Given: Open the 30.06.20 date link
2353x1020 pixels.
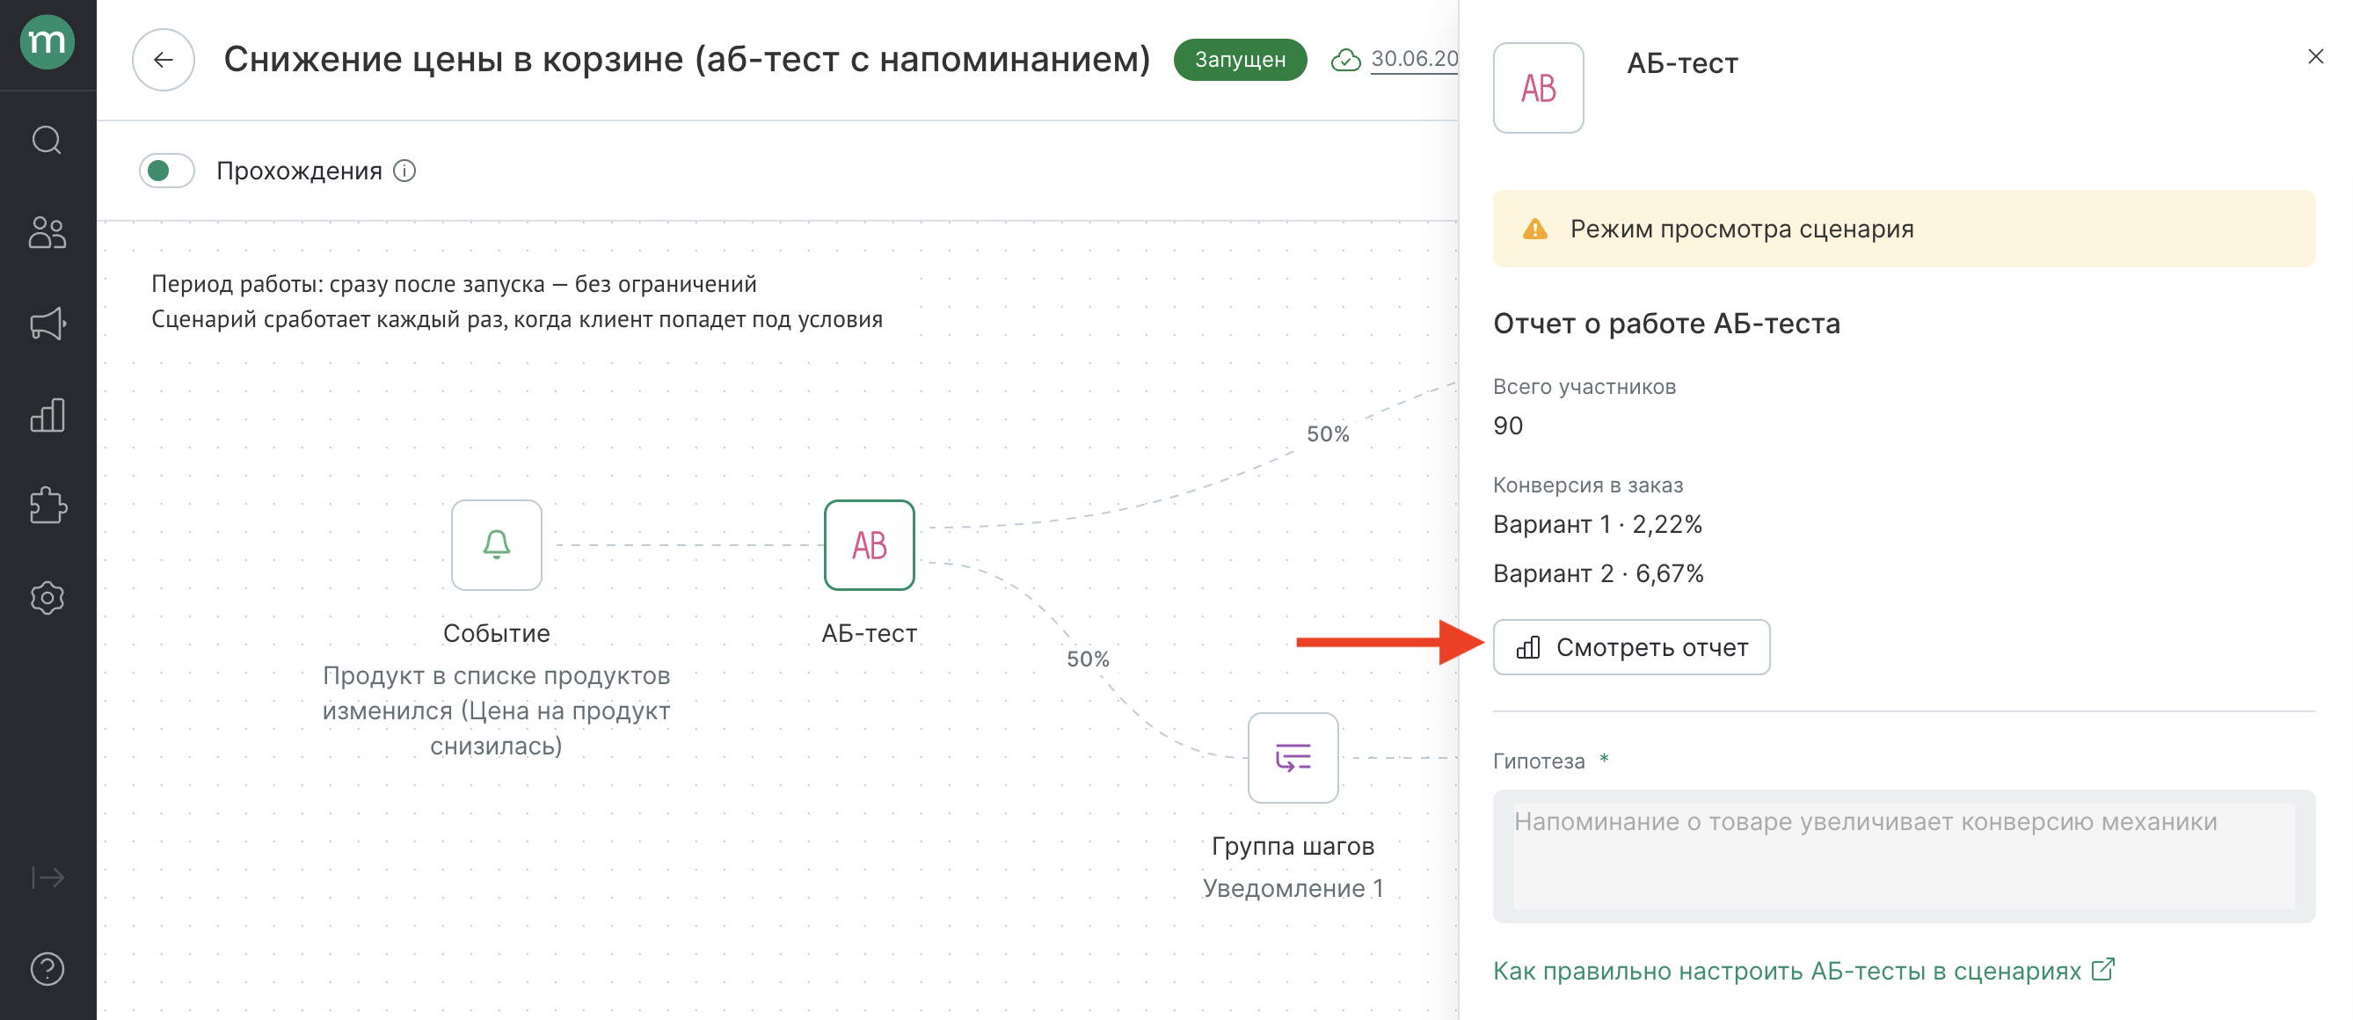Looking at the screenshot, I should click(1414, 60).
